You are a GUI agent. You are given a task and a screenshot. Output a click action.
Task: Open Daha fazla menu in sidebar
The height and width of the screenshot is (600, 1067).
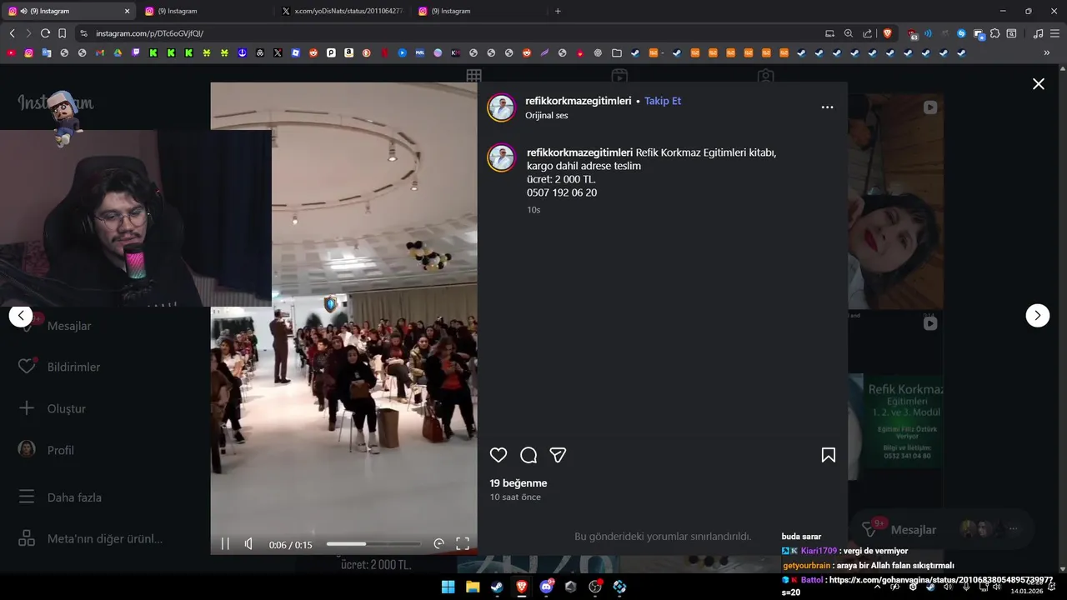point(62,497)
